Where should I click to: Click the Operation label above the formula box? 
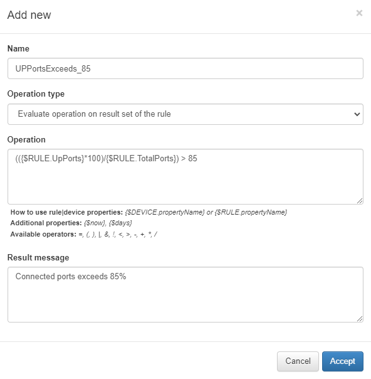(26, 139)
